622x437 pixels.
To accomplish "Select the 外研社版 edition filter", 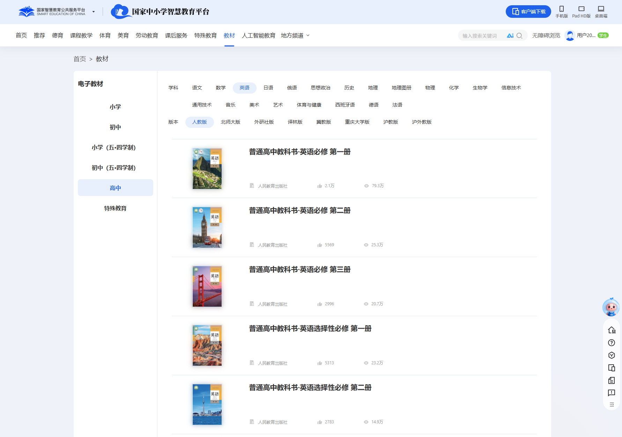I will point(264,122).
